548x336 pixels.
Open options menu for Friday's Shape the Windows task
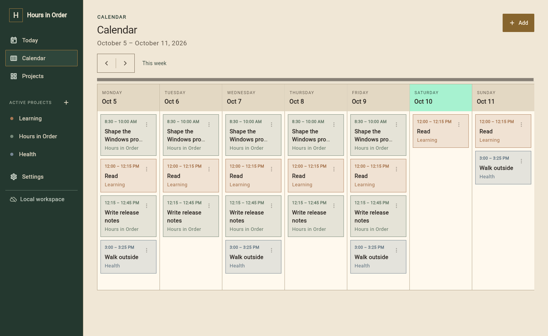pos(396,125)
